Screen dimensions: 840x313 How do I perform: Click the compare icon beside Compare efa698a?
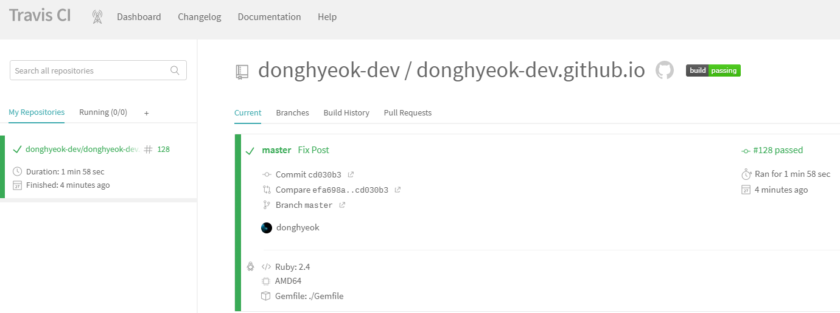point(267,190)
